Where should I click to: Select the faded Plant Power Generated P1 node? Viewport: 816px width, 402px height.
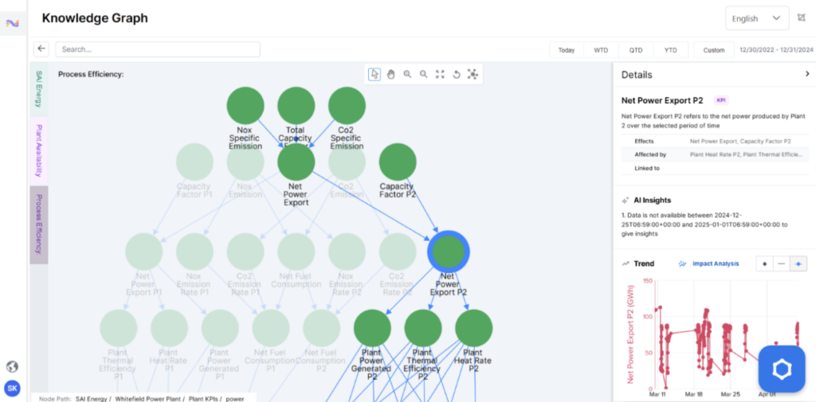point(220,328)
